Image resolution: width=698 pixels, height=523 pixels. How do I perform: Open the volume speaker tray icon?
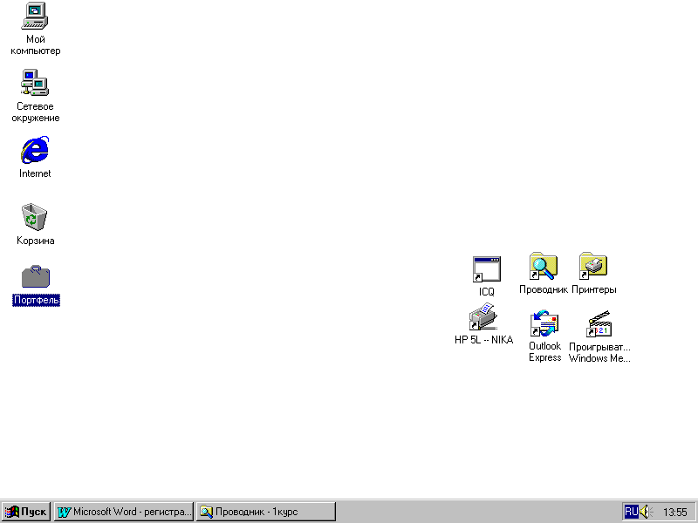(646, 512)
